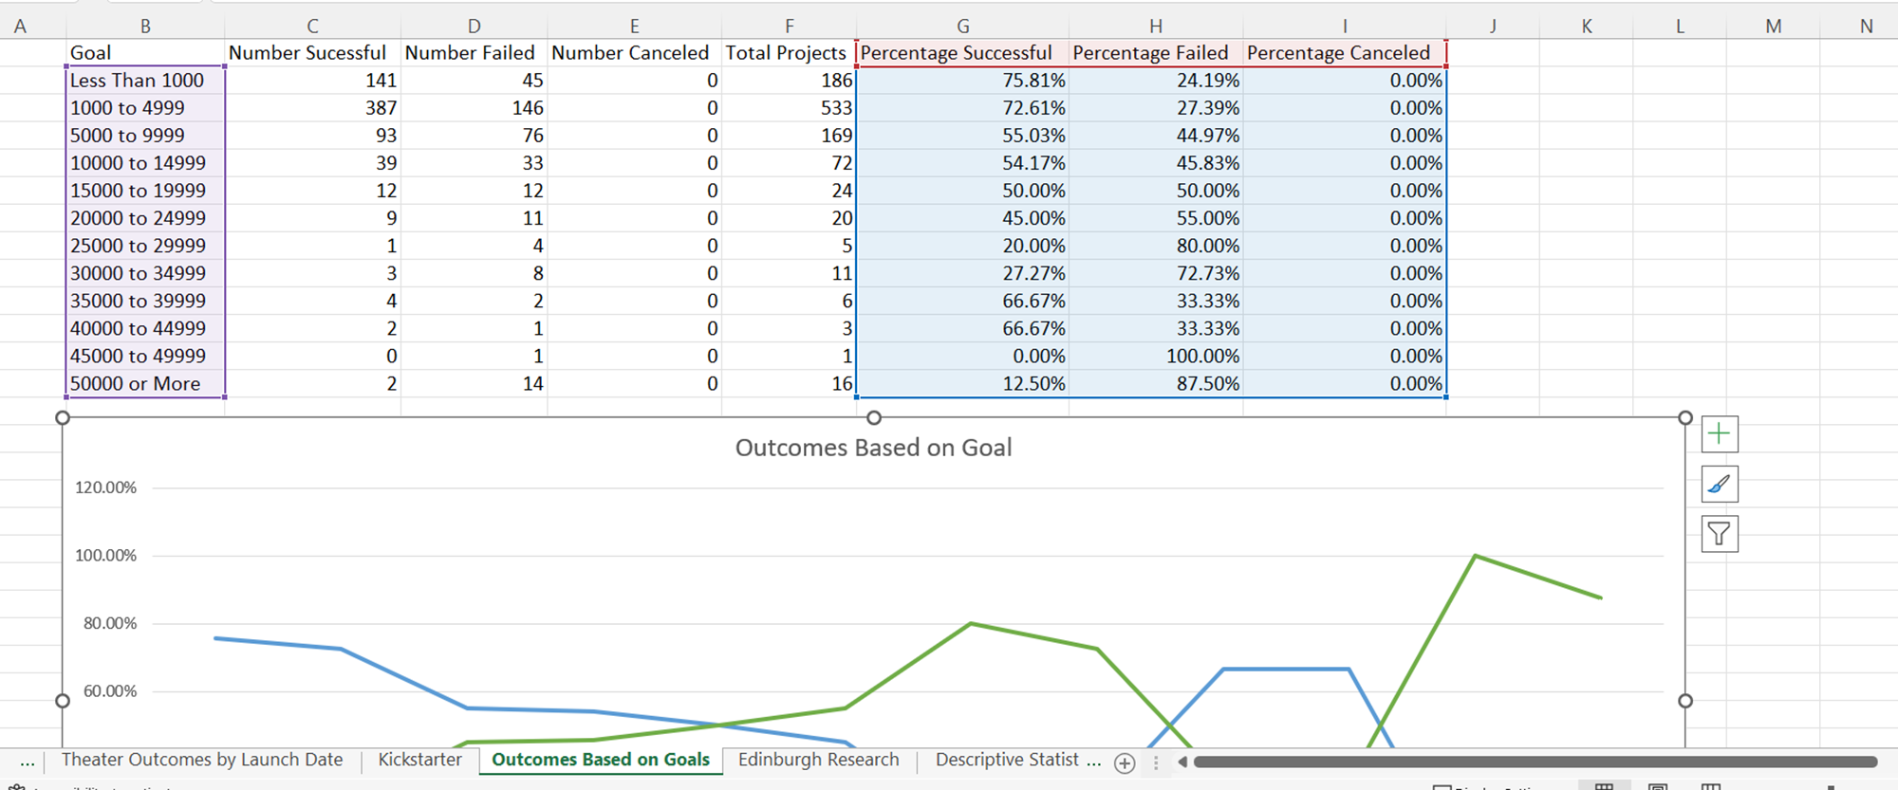
Task: Add a new sheet with the plus icon
Action: pyautogui.click(x=1125, y=762)
